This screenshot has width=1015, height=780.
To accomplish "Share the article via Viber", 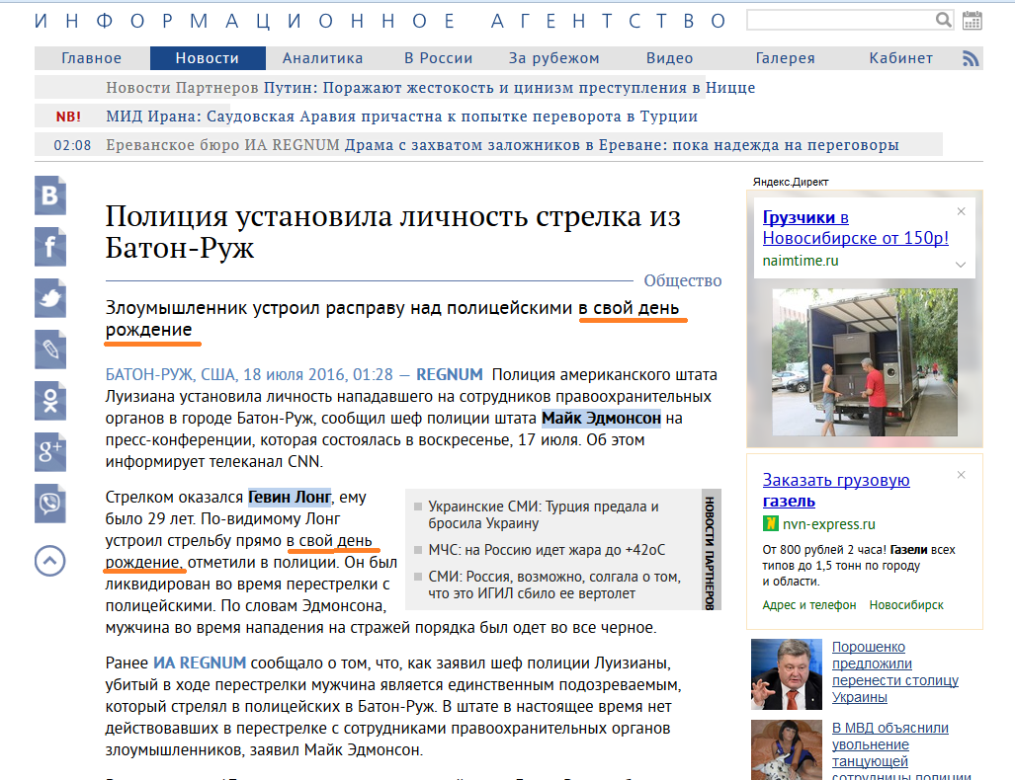I will point(50,504).
